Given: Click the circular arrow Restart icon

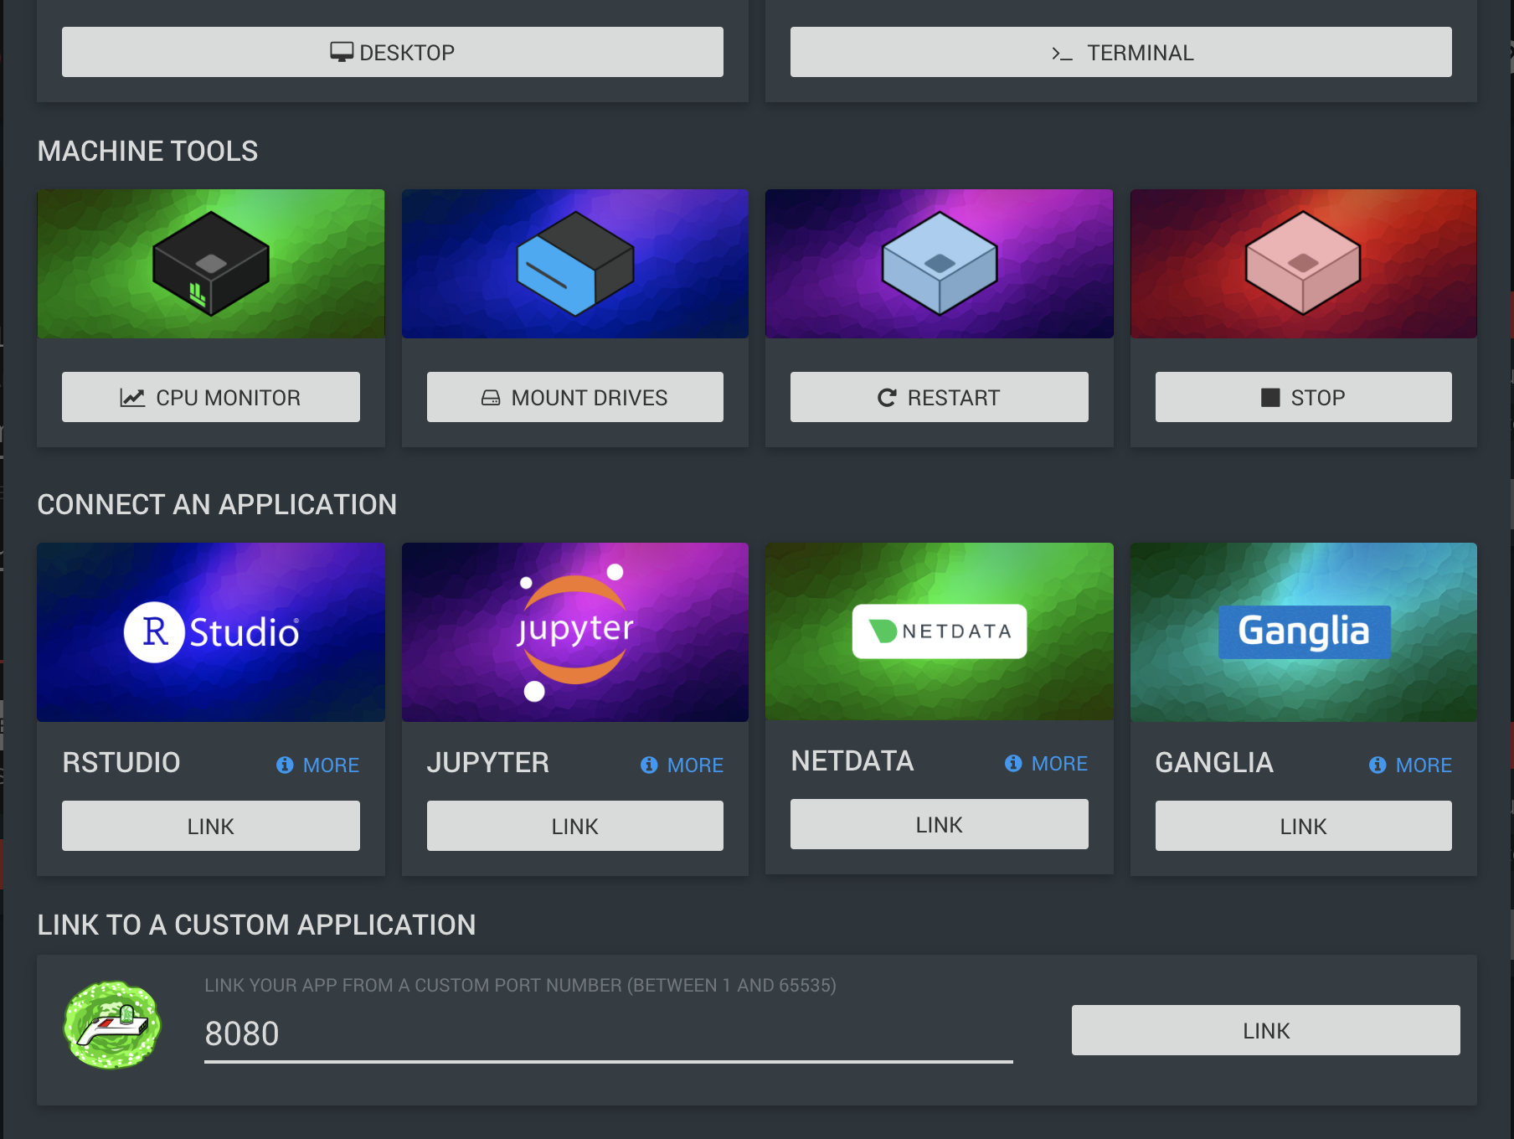Looking at the screenshot, I should tap(887, 398).
